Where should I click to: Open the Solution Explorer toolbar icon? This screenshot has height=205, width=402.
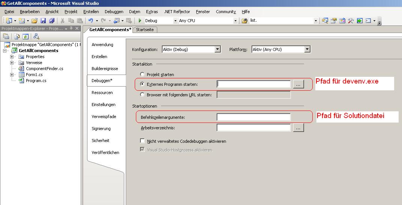coord(325,21)
